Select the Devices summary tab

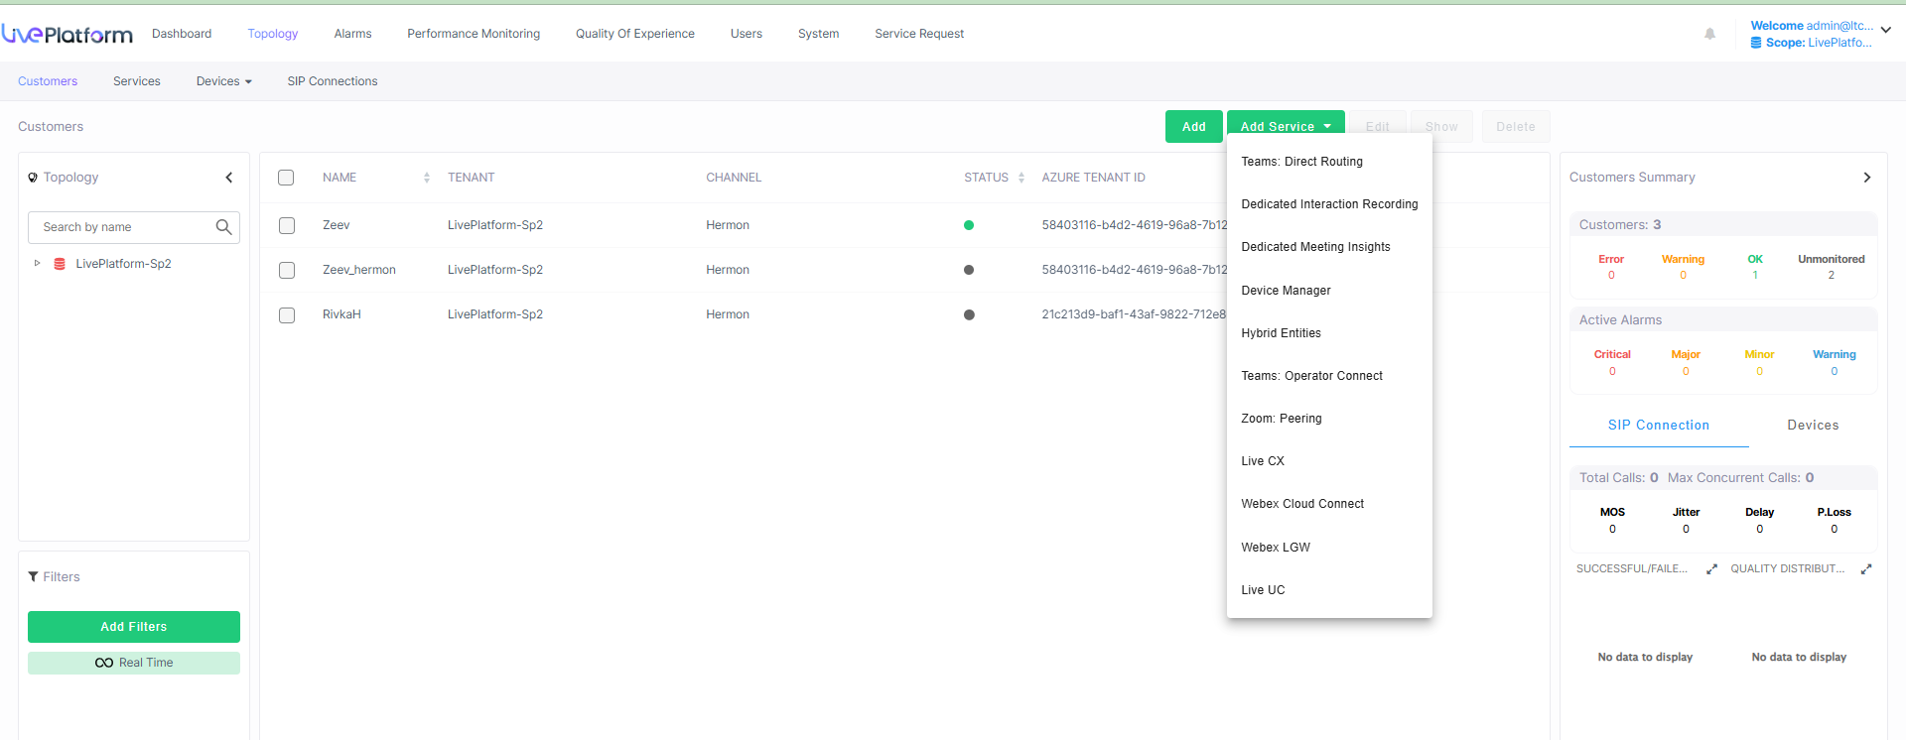coord(1813,426)
